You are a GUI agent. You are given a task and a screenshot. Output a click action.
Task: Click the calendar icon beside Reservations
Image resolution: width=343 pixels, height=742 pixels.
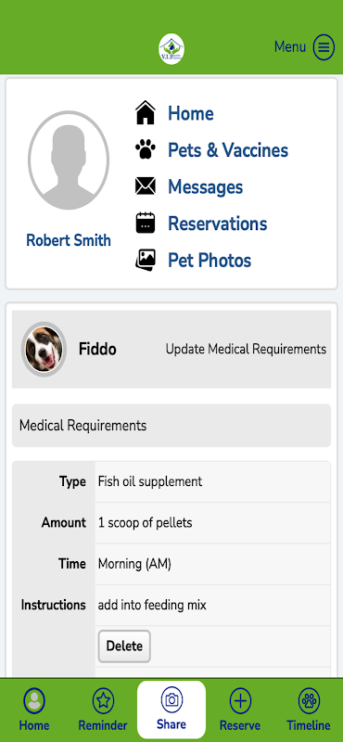tap(146, 223)
